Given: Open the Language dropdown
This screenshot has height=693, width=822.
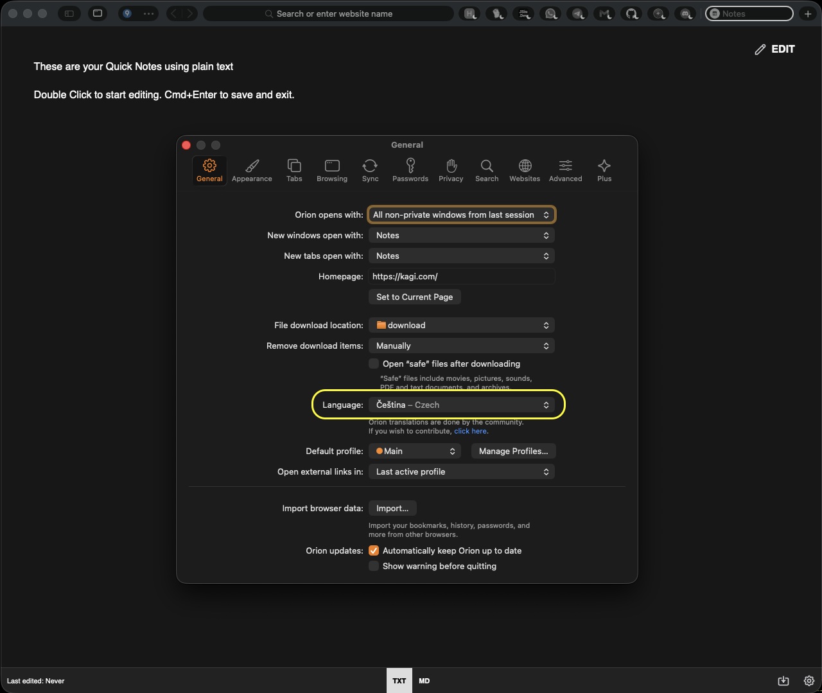Looking at the screenshot, I should [x=461, y=405].
